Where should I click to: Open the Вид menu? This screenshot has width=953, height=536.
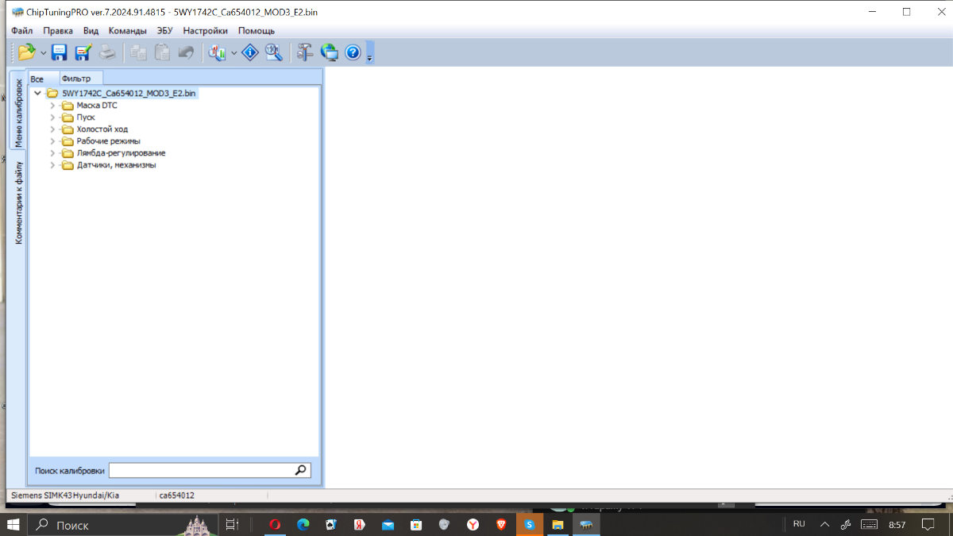(91, 31)
